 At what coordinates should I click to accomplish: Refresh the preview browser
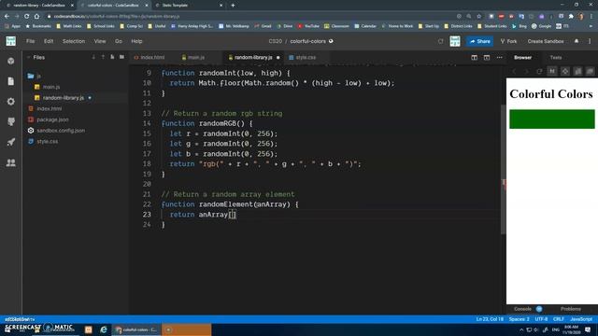click(x=539, y=71)
